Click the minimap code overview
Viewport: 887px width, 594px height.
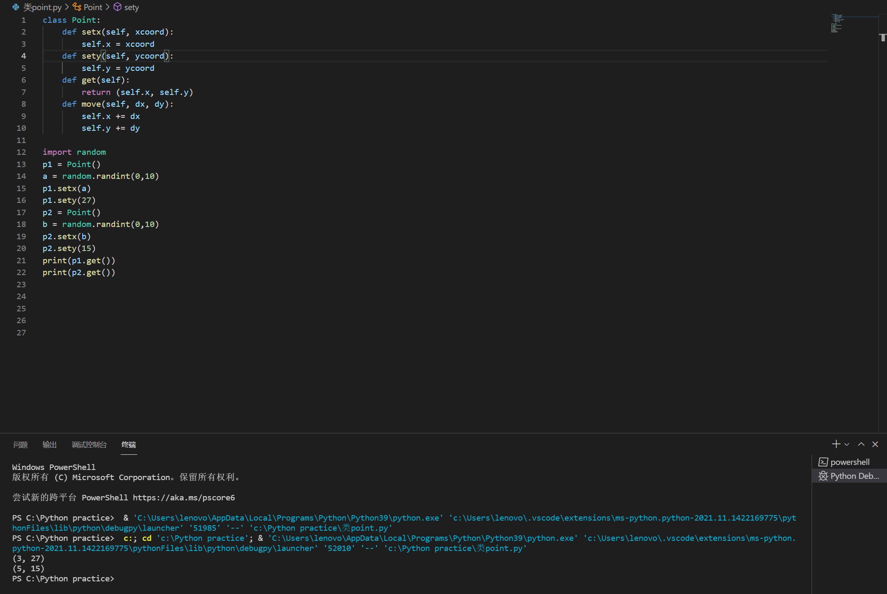(x=837, y=23)
